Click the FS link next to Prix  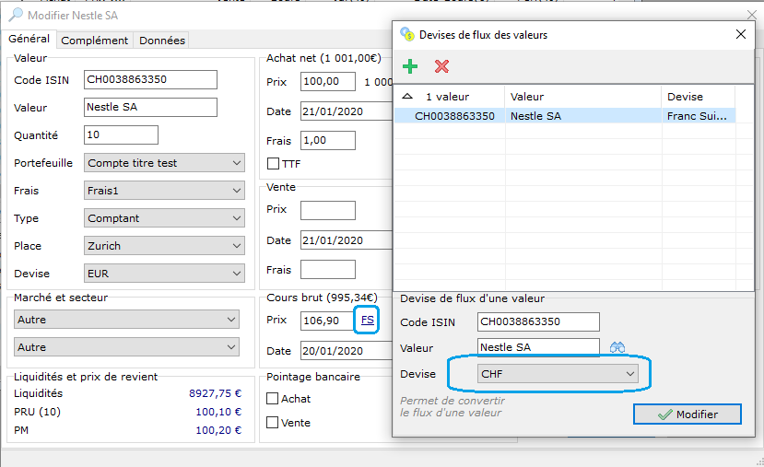368,320
